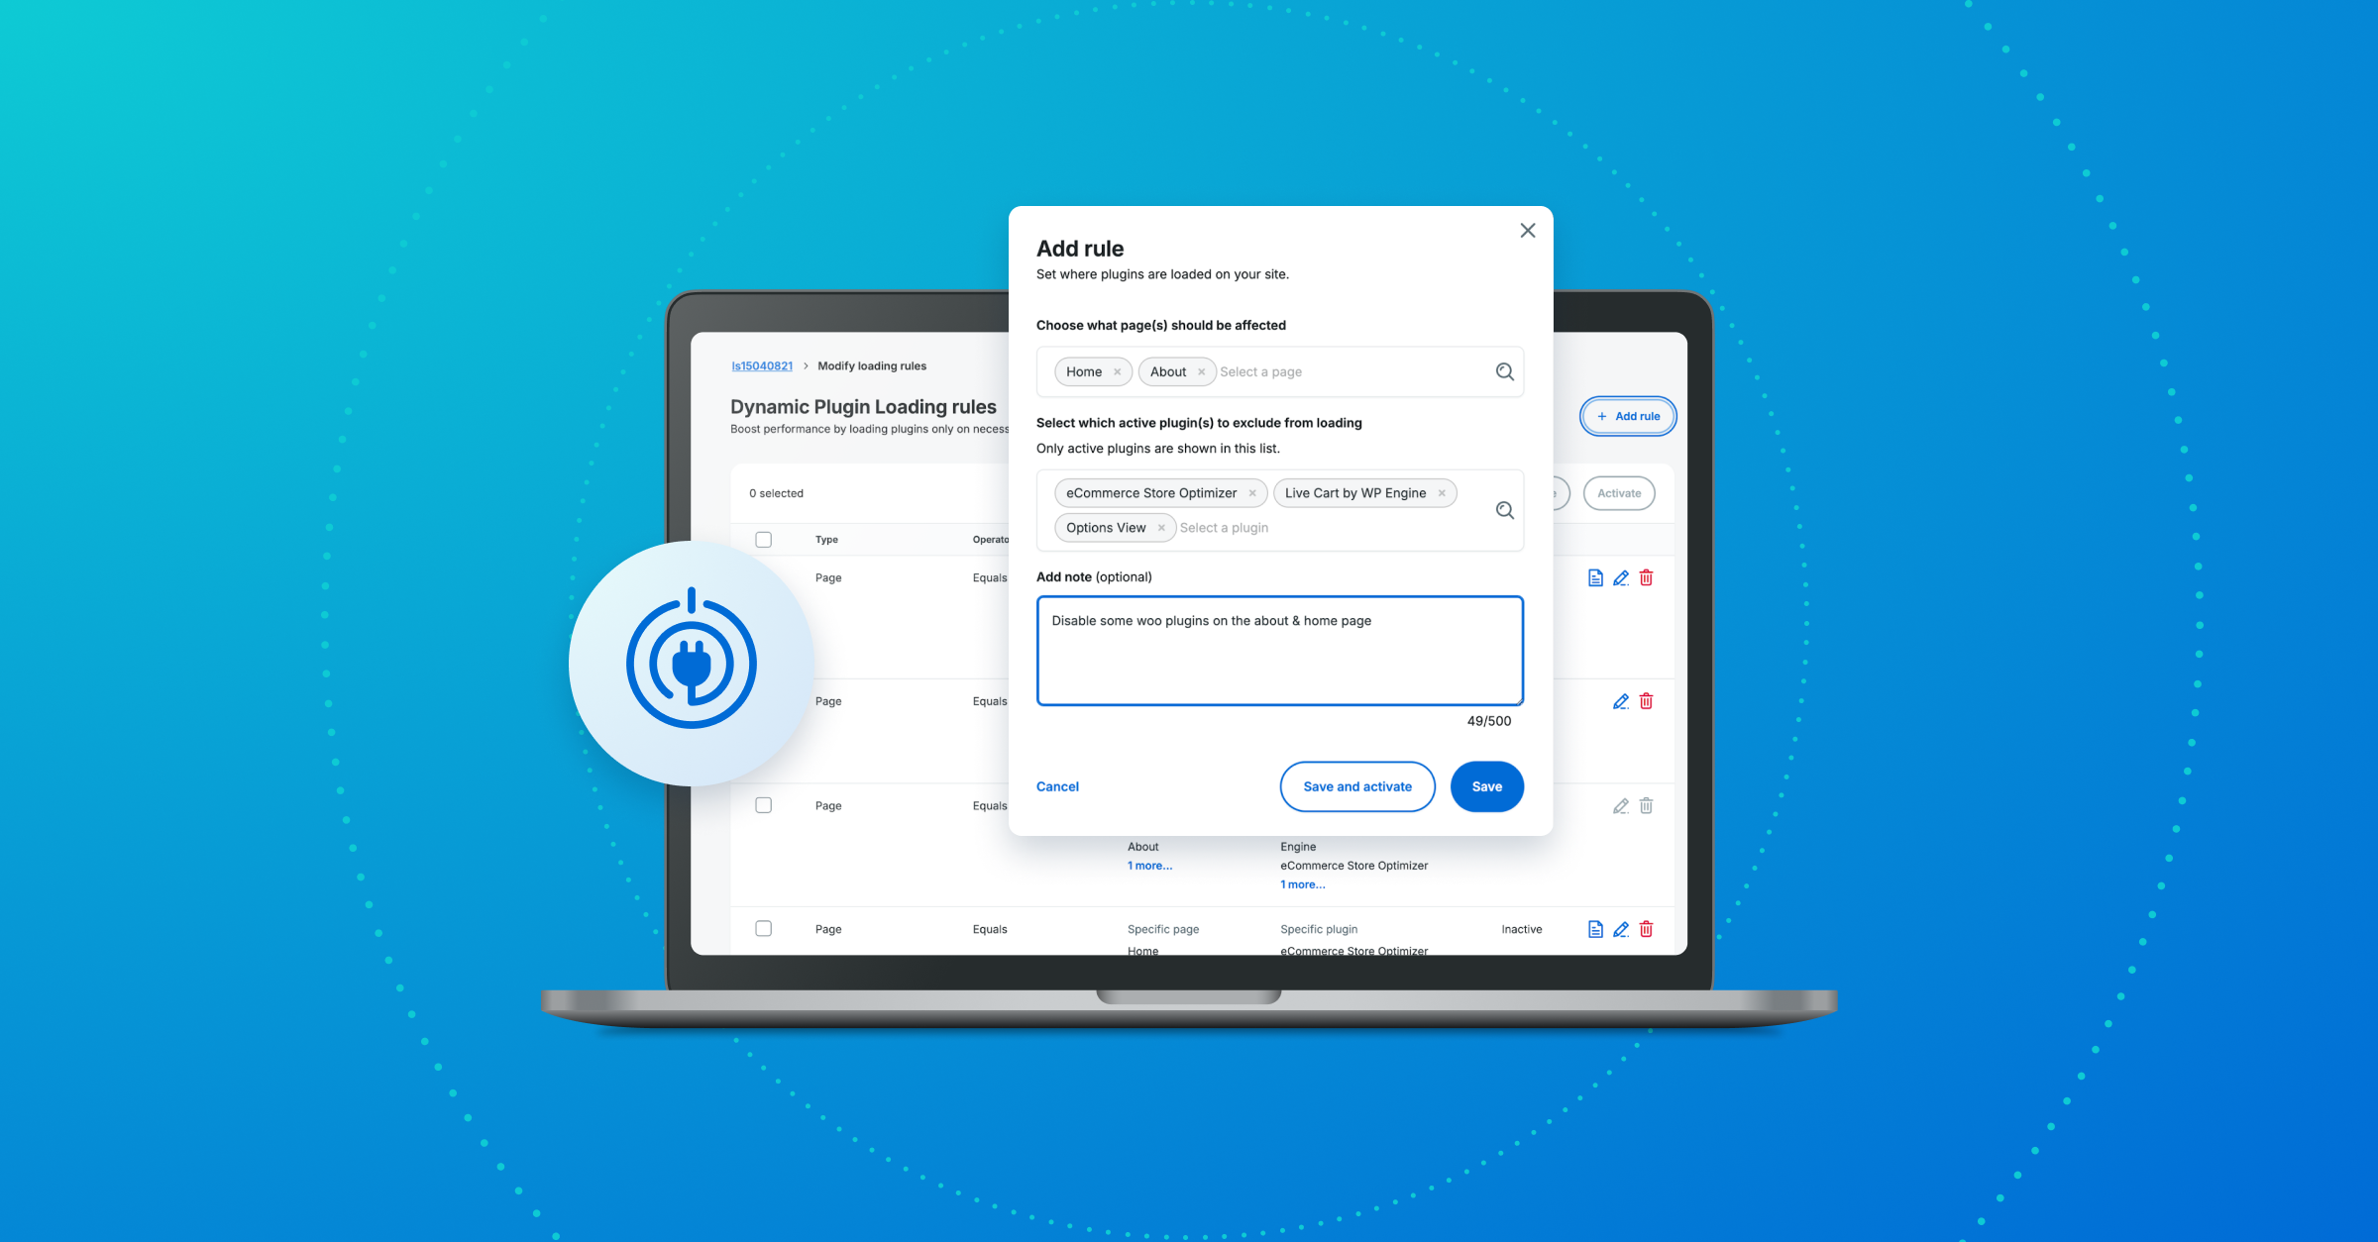Click Modify loading rules breadcrumb item

(x=870, y=364)
